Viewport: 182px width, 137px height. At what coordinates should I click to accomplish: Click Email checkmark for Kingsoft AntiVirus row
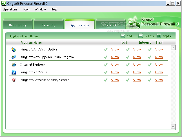point(150,72)
